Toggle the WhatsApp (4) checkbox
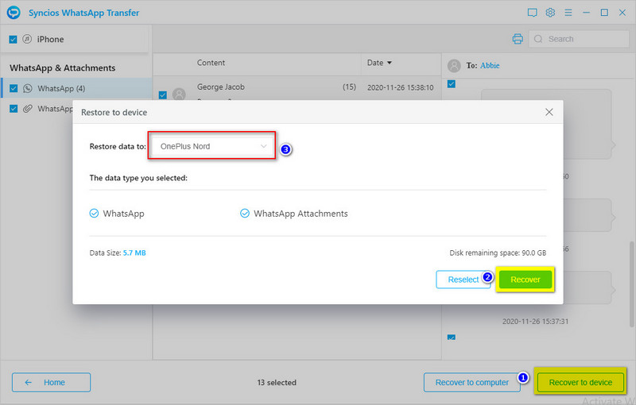The width and height of the screenshot is (636, 405). 14,88
